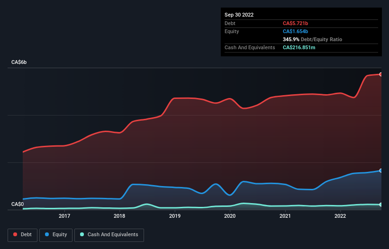Click the 2019 axis label
This screenshot has height=249, width=389.
(175, 216)
